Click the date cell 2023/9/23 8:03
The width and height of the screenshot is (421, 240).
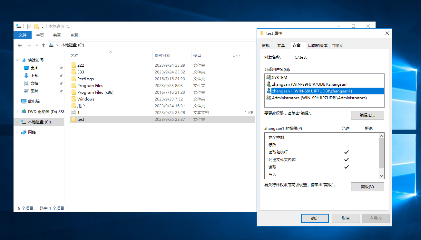169,85
